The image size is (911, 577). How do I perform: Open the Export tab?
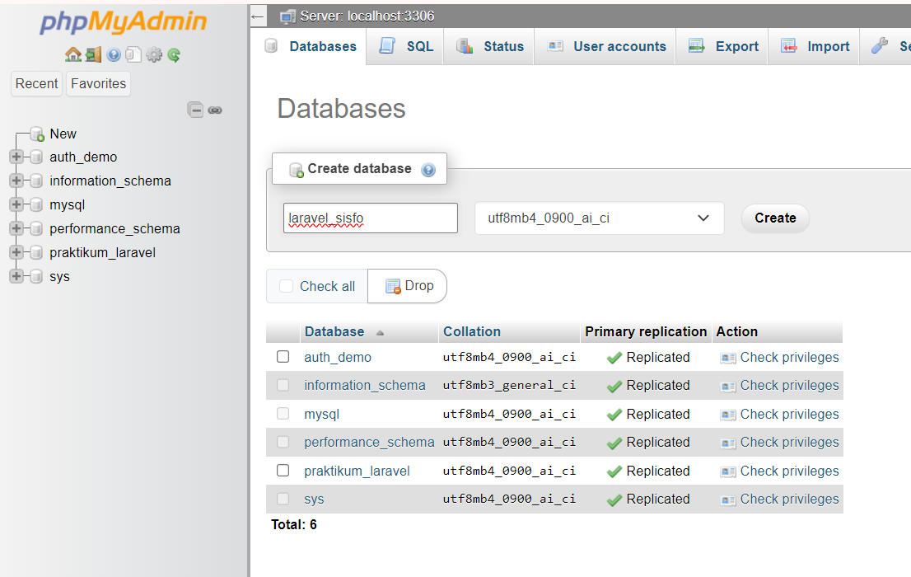pyautogui.click(x=723, y=46)
